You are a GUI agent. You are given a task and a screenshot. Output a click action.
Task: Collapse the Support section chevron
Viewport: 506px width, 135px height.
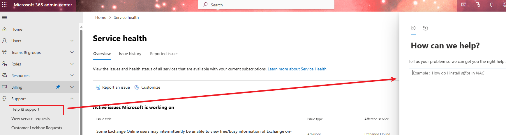pyautogui.click(x=72, y=99)
